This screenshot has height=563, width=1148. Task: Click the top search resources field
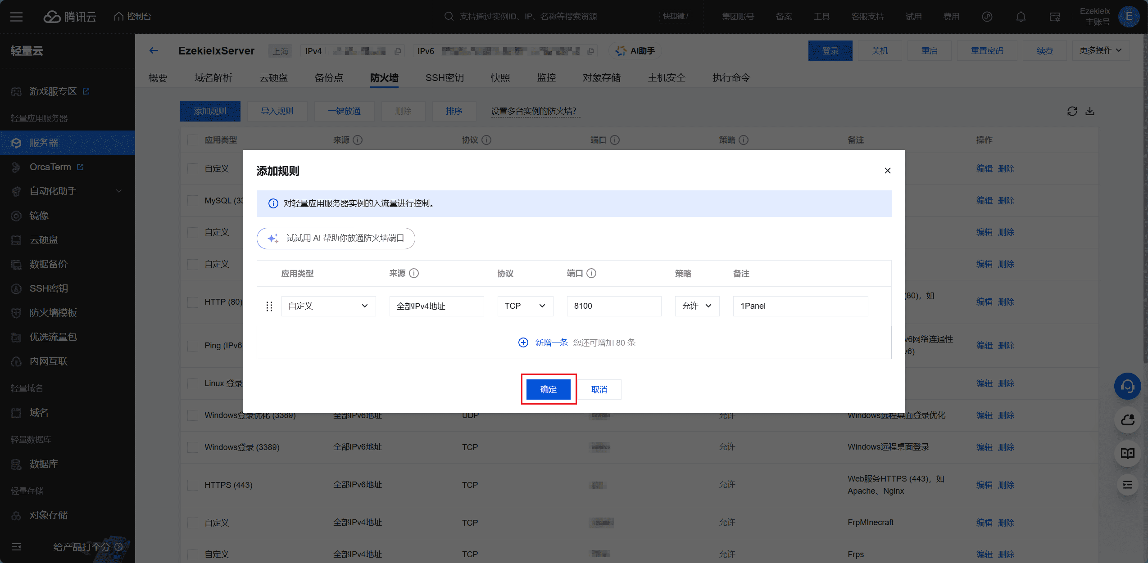[x=567, y=17]
